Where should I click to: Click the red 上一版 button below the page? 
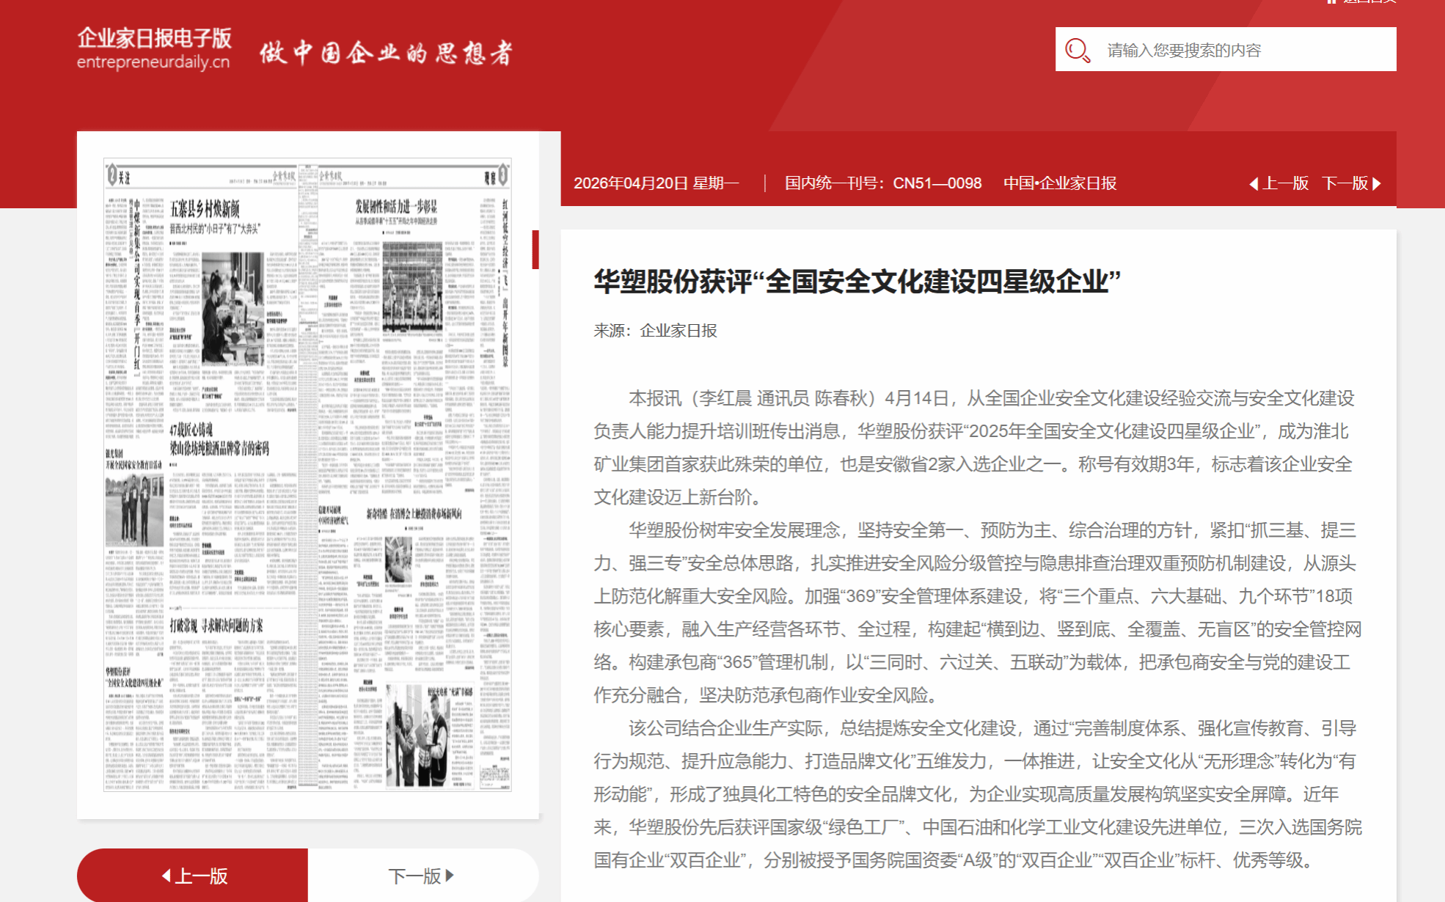point(193,875)
